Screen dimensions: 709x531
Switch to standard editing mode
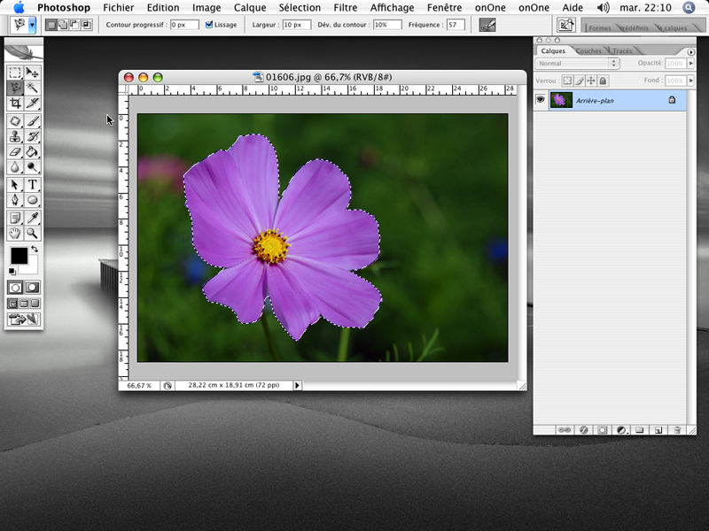click(x=15, y=288)
